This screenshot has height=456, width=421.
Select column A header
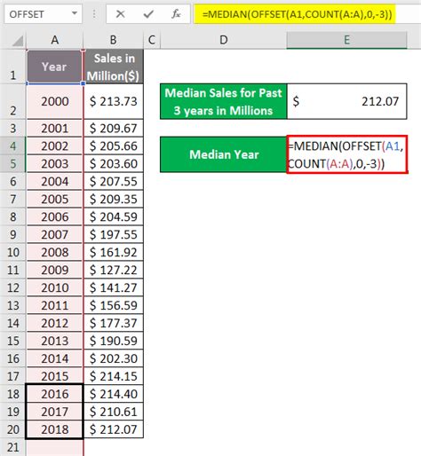point(54,40)
